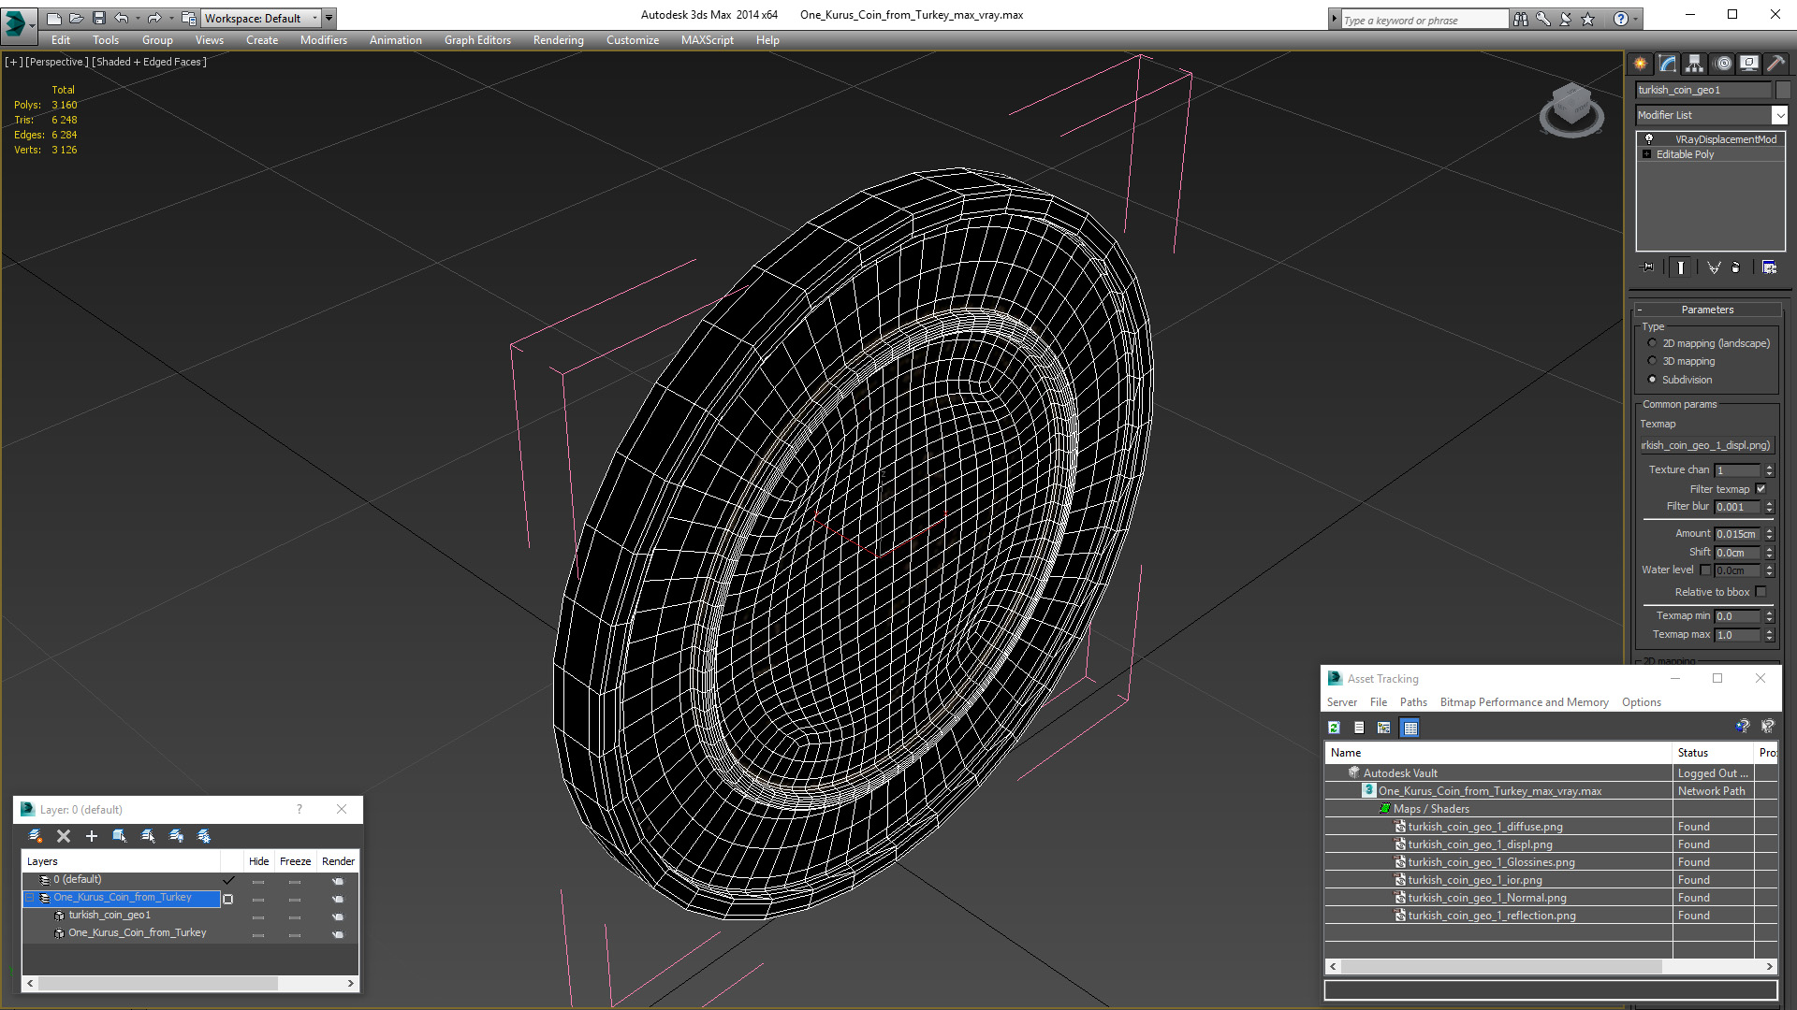Toggle Freeze for One_Kurus_Coin_from_Turkey layer
Image resolution: width=1797 pixels, height=1010 pixels.
[x=295, y=900]
